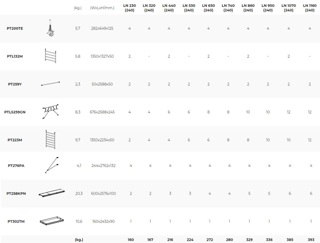The height and width of the screenshot is (243, 320).
Task: Select the LN 650 (240) column header
Action: [x=208, y=8]
